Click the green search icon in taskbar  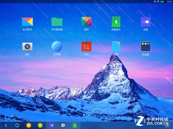(40, 125)
